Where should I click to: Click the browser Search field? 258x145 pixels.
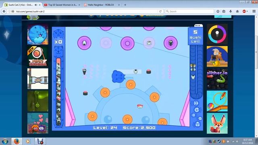pyautogui.click(x=189, y=11)
